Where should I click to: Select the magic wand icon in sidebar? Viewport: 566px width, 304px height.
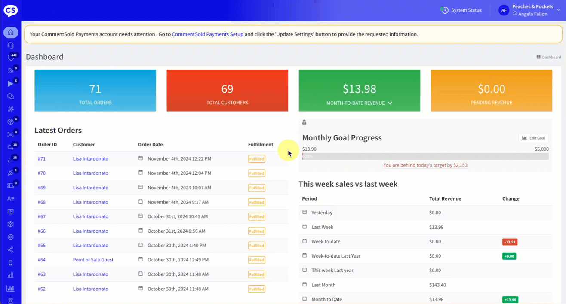[11, 109]
